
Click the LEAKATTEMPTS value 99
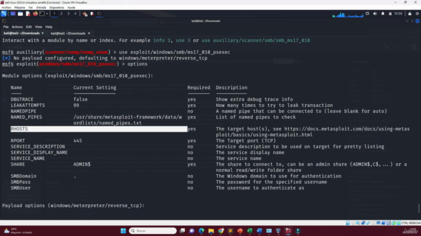76,105
